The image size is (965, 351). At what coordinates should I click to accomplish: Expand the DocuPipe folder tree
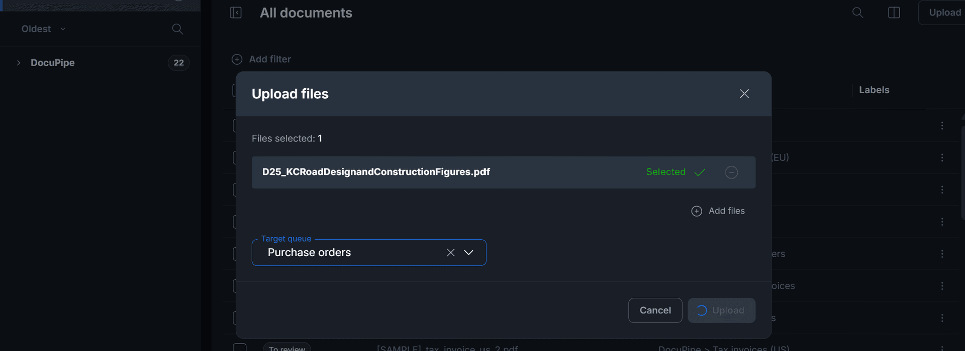point(18,62)
